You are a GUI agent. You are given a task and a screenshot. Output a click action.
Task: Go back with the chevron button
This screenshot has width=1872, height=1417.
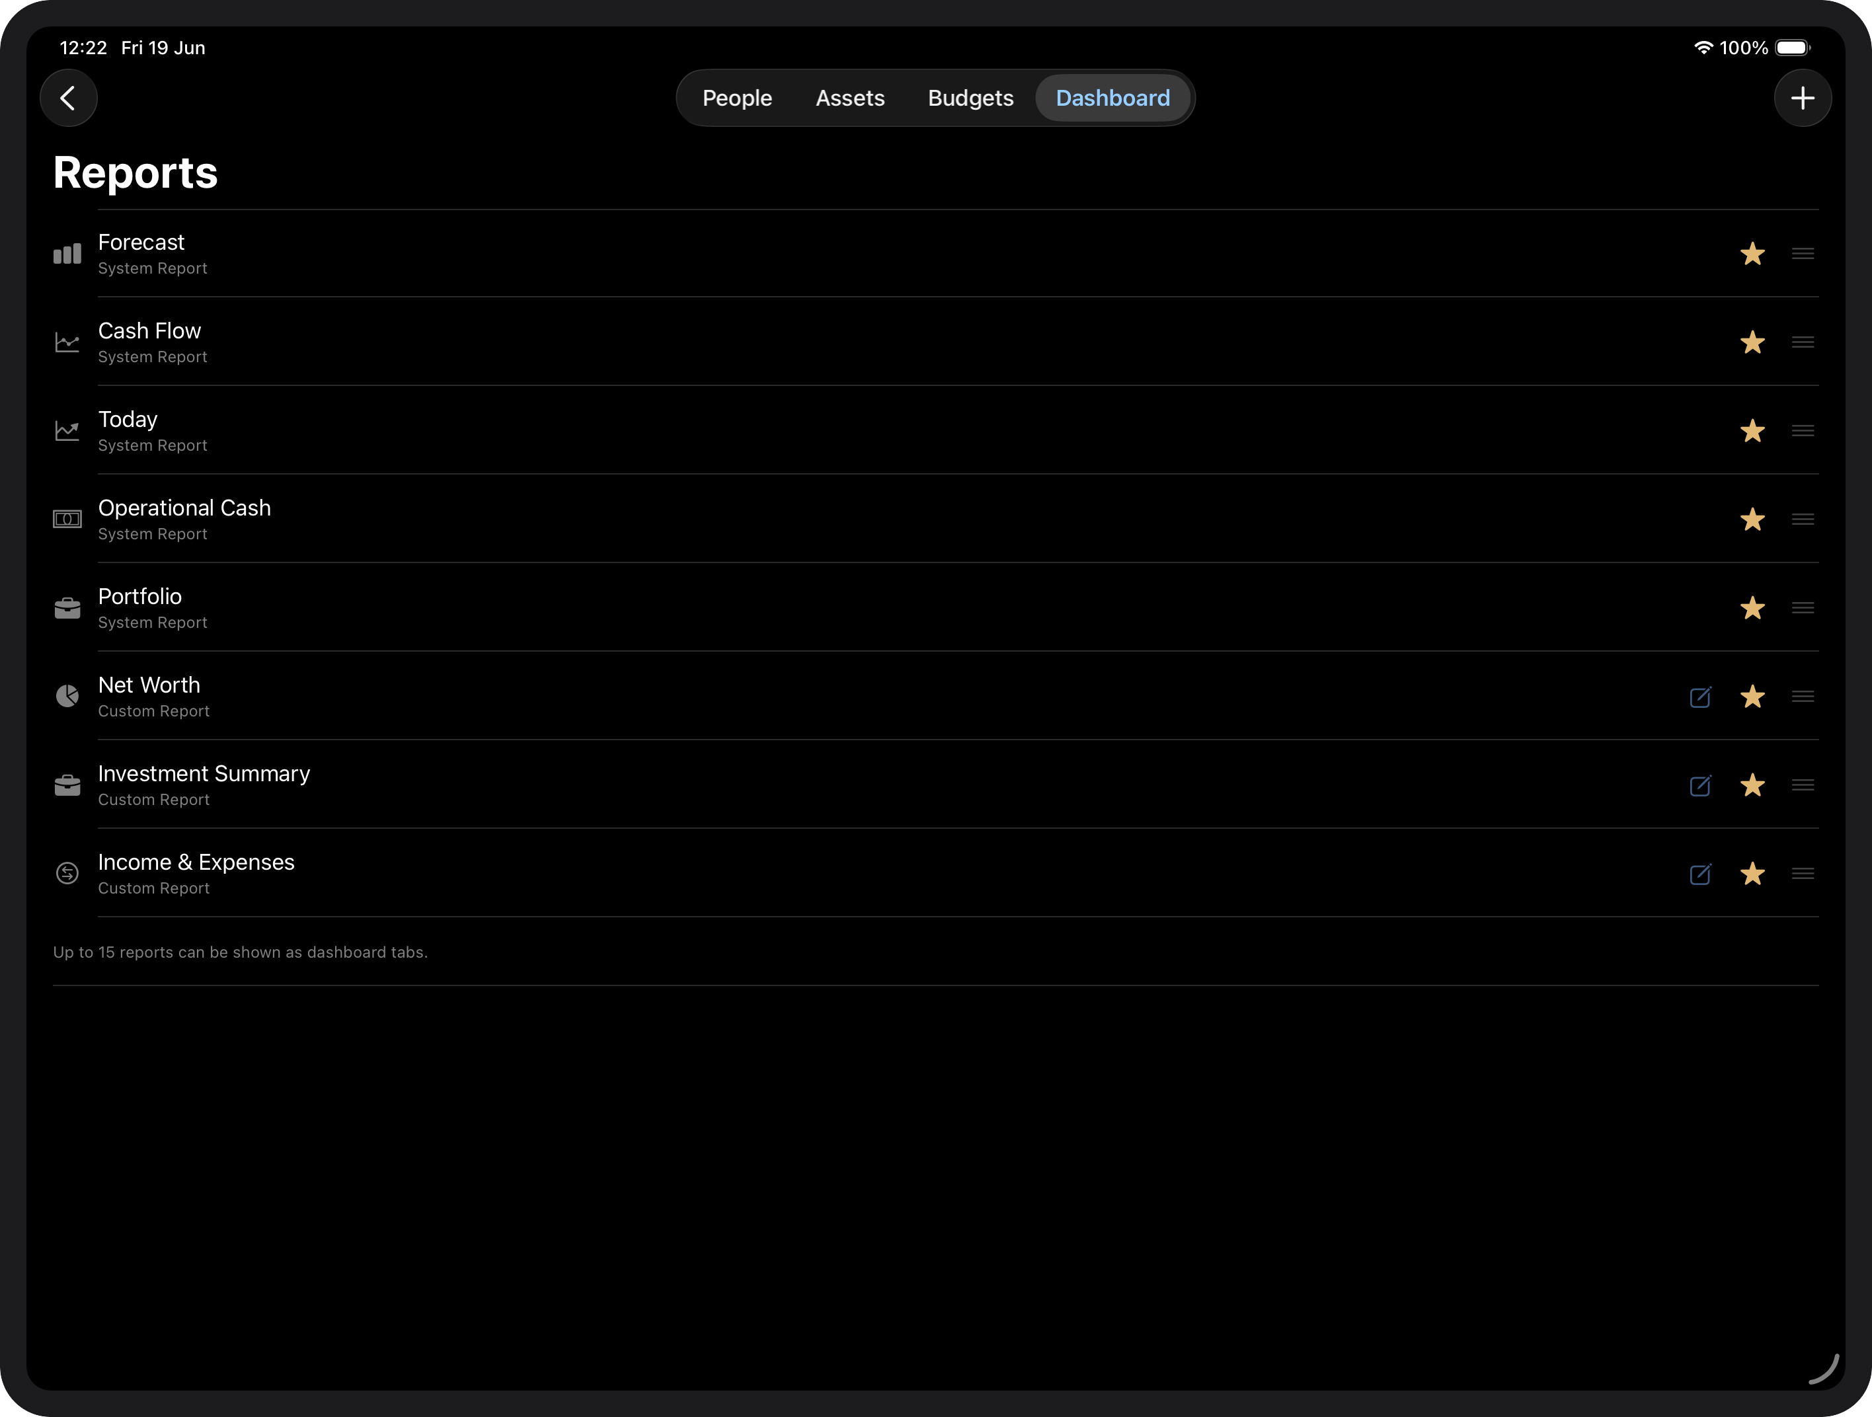click(69, 98)
